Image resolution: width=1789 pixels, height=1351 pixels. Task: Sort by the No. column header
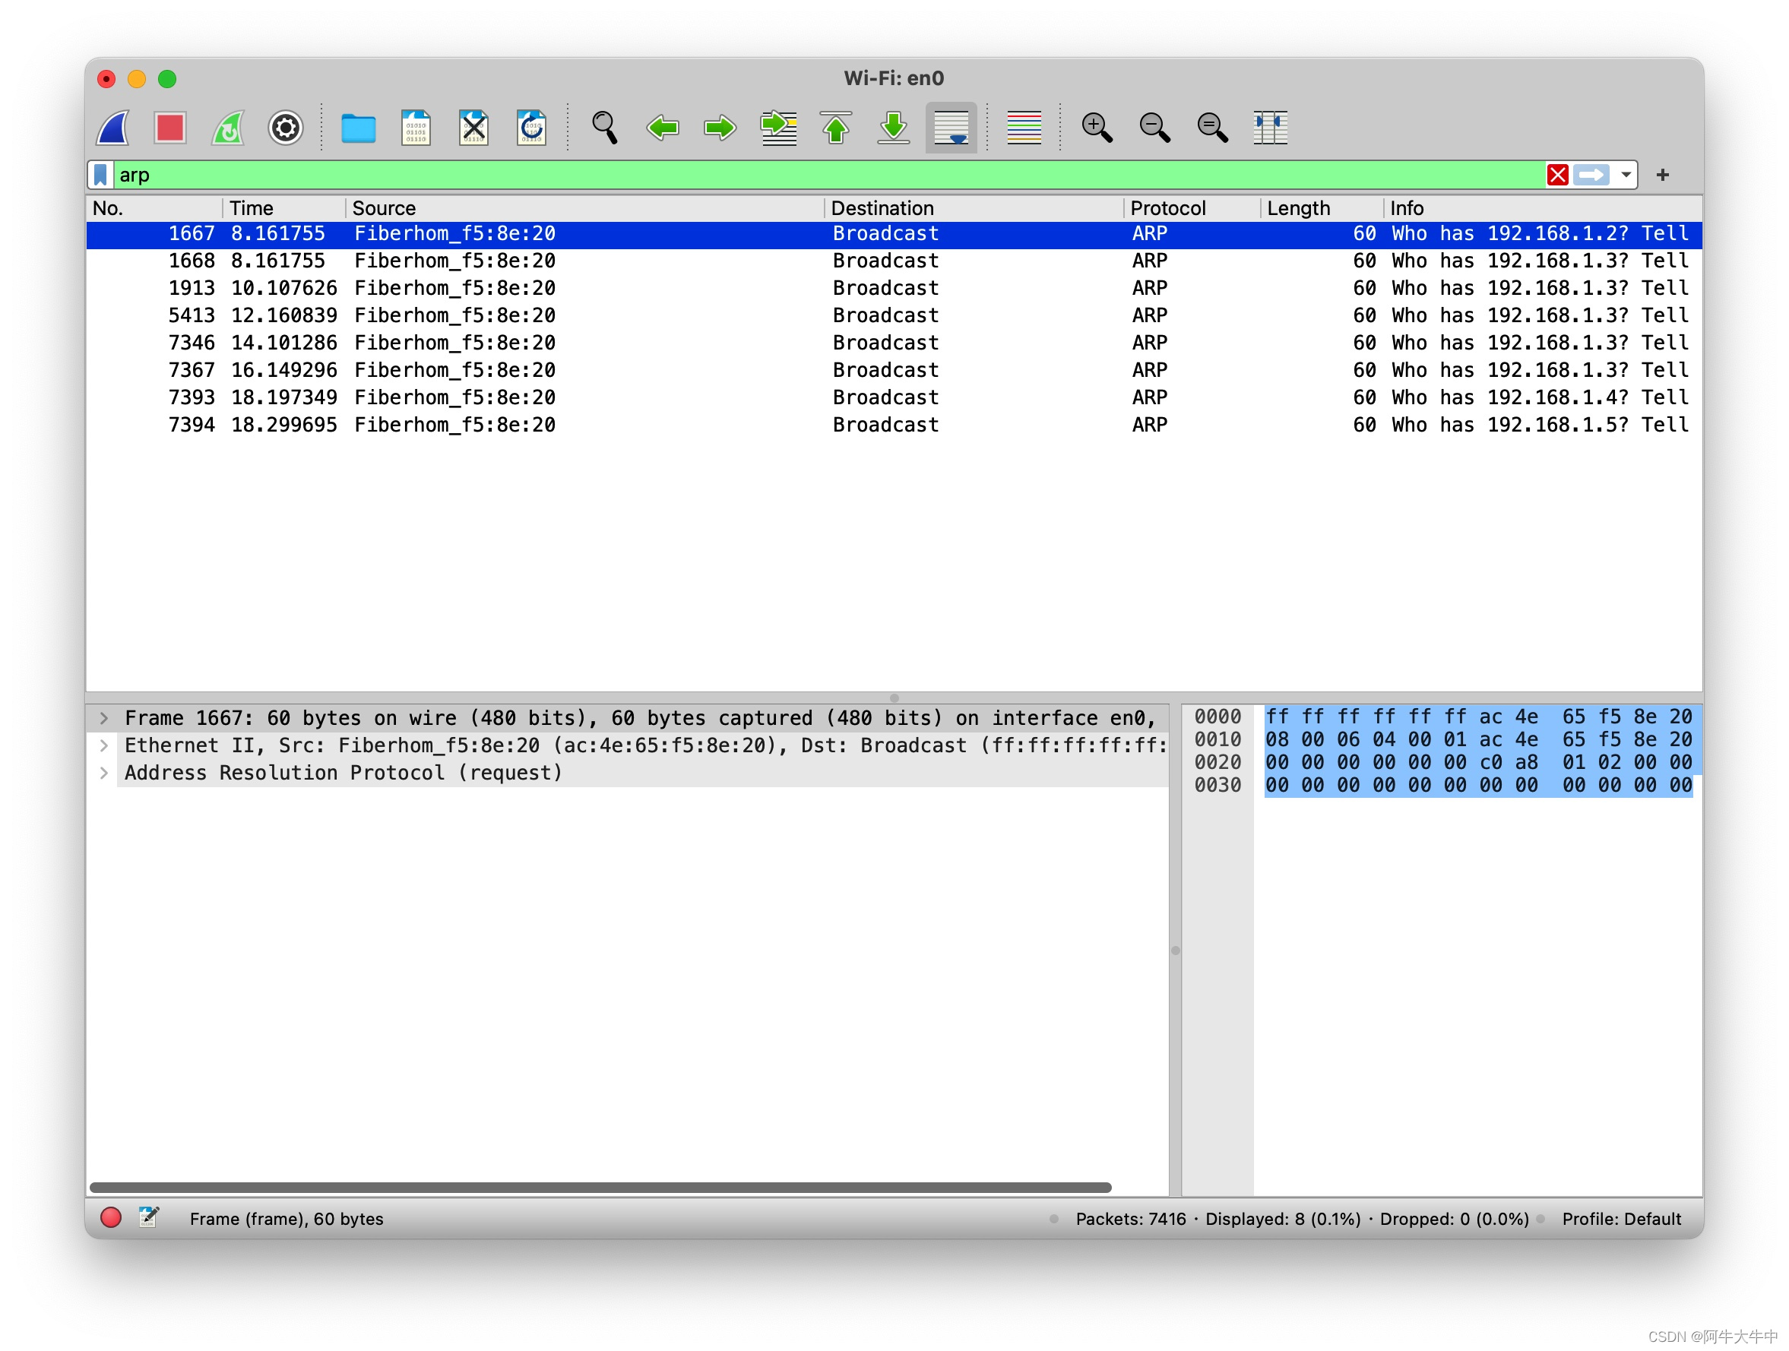(154, 207)
